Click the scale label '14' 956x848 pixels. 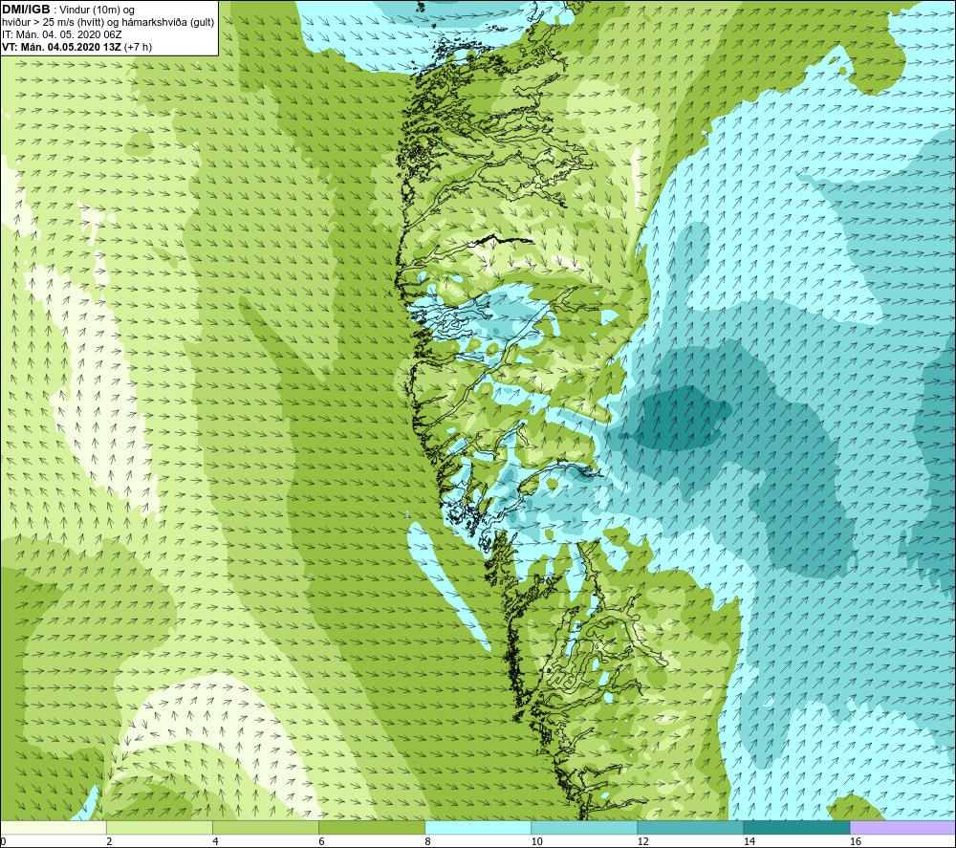749,841
